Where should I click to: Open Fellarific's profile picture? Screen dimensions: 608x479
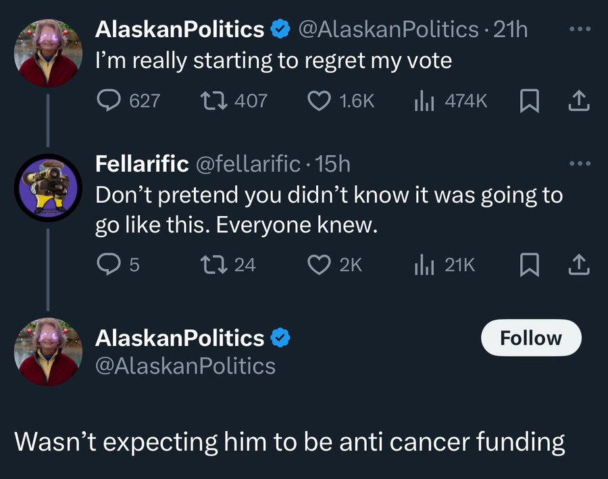click(48, 187)
